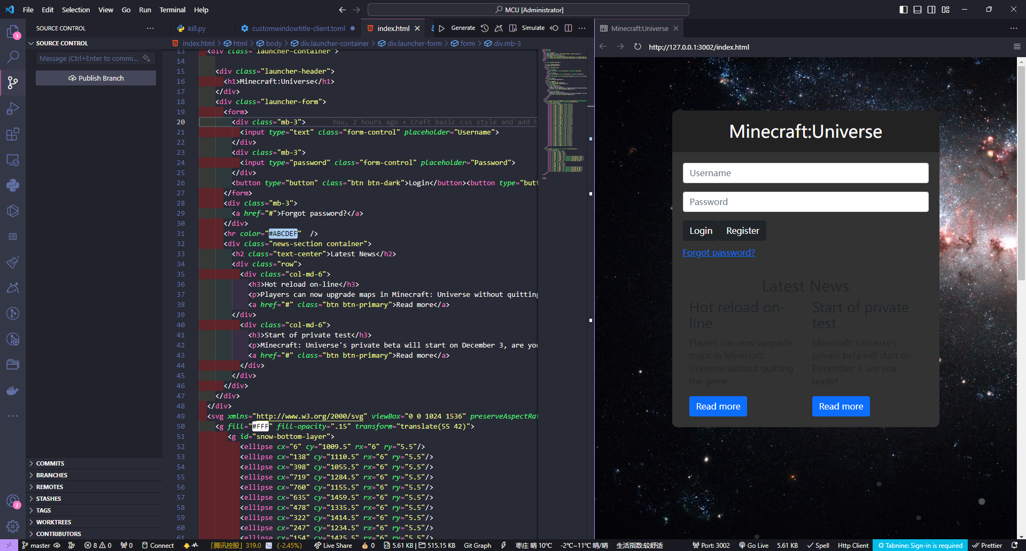
Task: Click the Register button in preview
Action: 743,231
